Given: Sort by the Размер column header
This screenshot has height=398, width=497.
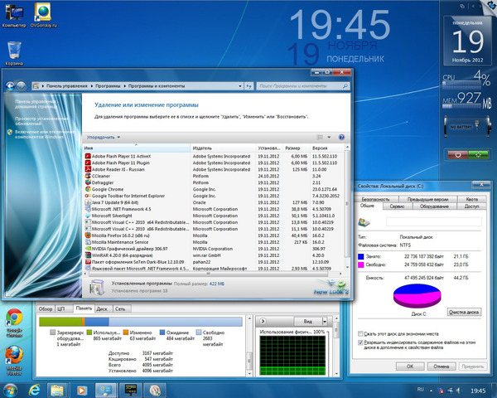Looking at the screenshot, I should (x=297, y=148).
